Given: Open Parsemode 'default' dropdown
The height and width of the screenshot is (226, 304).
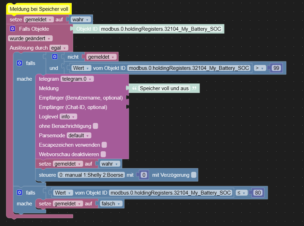Looking at the screenshot, I should (x=79, y=136).
